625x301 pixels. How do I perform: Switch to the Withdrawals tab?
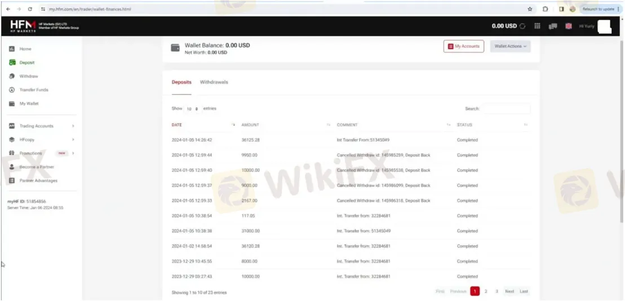click(214, 82)
